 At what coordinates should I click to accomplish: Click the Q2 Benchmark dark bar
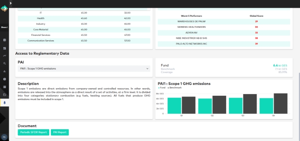pyautogui.click(x=219, y=105)
